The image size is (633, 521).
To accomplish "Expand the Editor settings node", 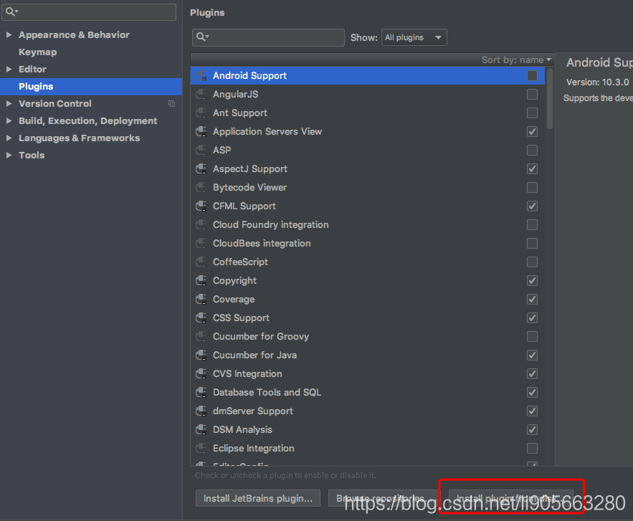I will [x=9, y=69].
